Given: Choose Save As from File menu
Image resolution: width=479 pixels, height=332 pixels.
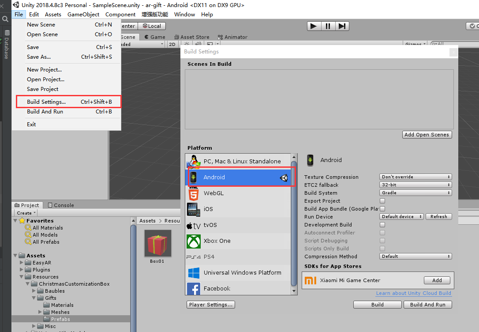Looking at the screenshot, I should [69, 57].
